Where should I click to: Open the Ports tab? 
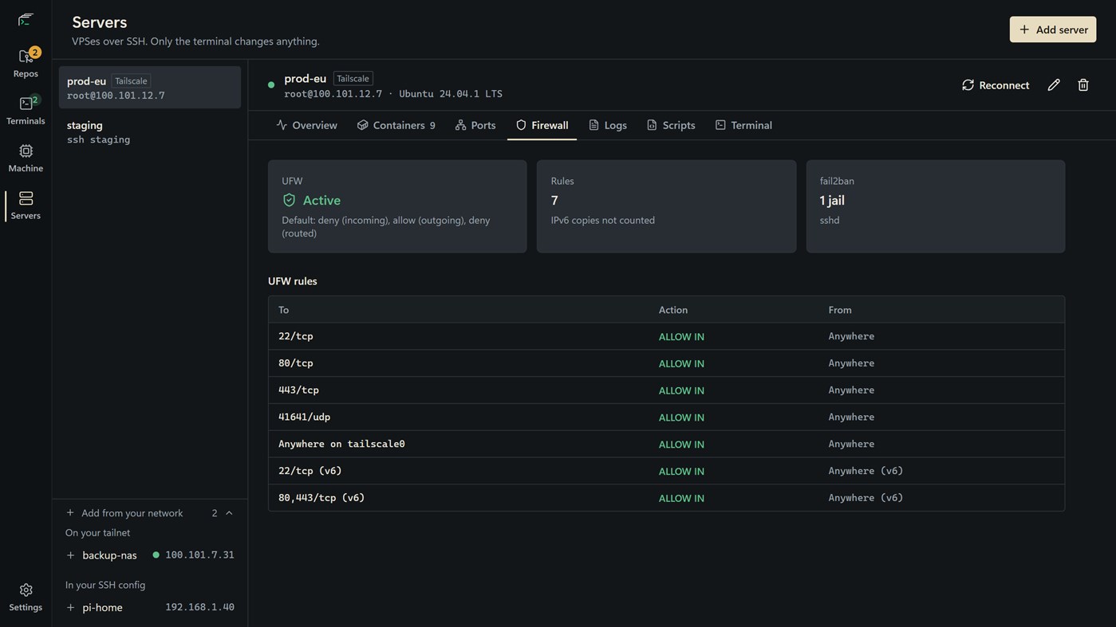[x=475, y=125]
